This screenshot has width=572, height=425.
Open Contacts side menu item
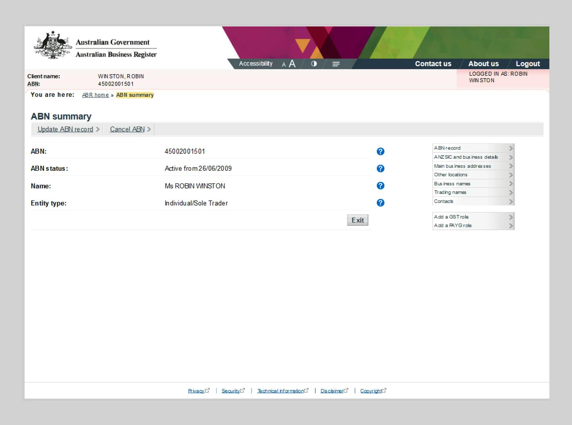point(473,201)
